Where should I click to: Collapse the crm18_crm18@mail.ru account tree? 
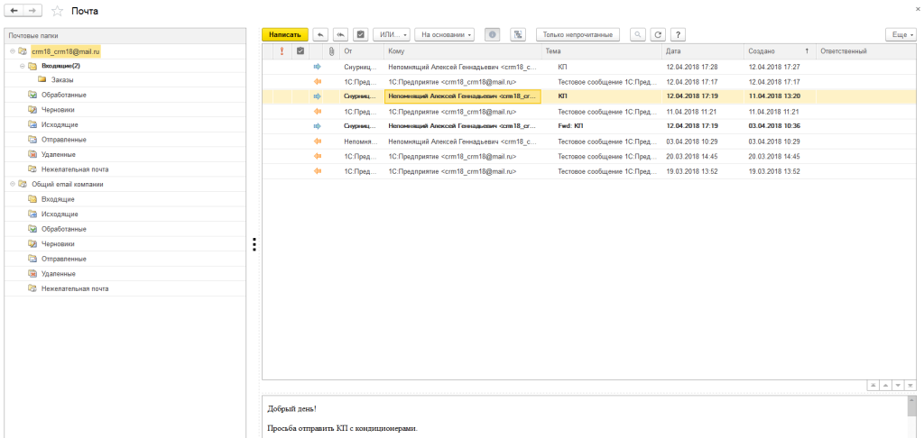[x=13, y=51]
